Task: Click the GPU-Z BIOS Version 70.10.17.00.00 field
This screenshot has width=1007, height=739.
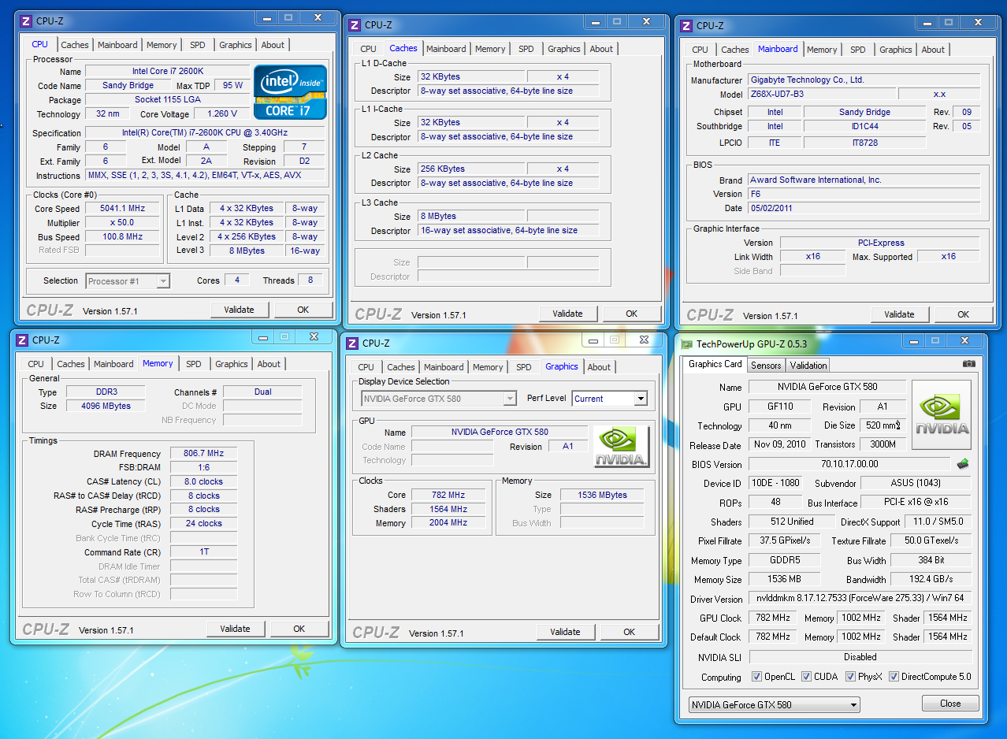Action: 849,465
